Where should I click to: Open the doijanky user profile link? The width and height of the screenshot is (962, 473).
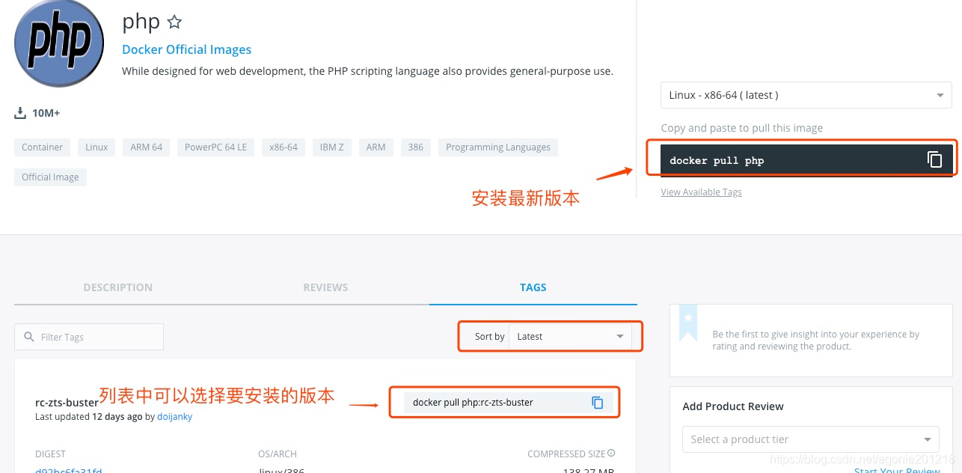pos(174,417)
